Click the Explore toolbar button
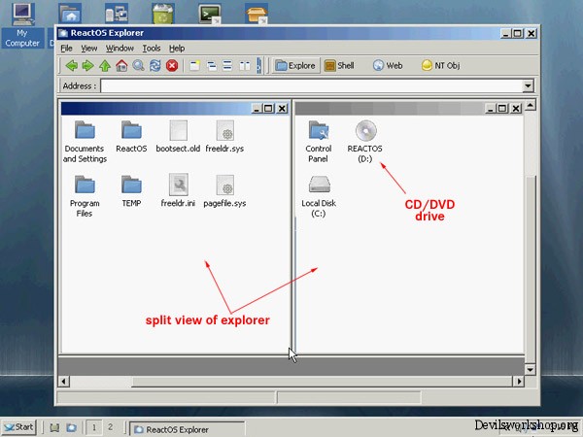Image resolution: width=583 pixels, height=437 pixels. coord(295,66)
